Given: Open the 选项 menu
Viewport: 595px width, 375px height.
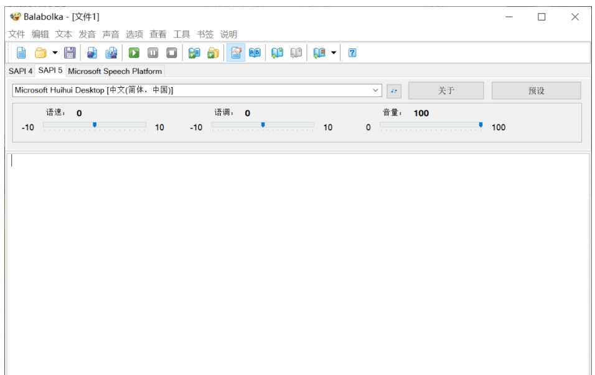Looking at the screenshot, I should pos(134,34).
